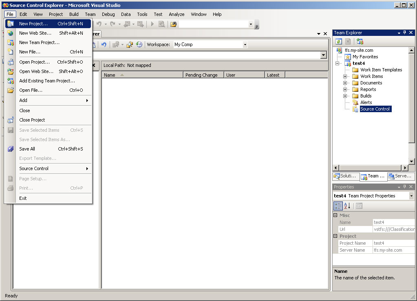Click the Refresh icon in Team Explorer

tap(338, 42)
